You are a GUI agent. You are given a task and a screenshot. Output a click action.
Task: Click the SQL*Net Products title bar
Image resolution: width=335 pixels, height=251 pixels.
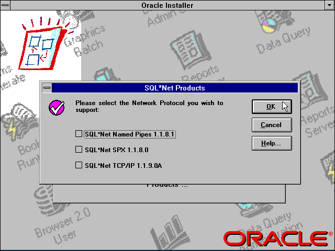(x=174, y=88)
